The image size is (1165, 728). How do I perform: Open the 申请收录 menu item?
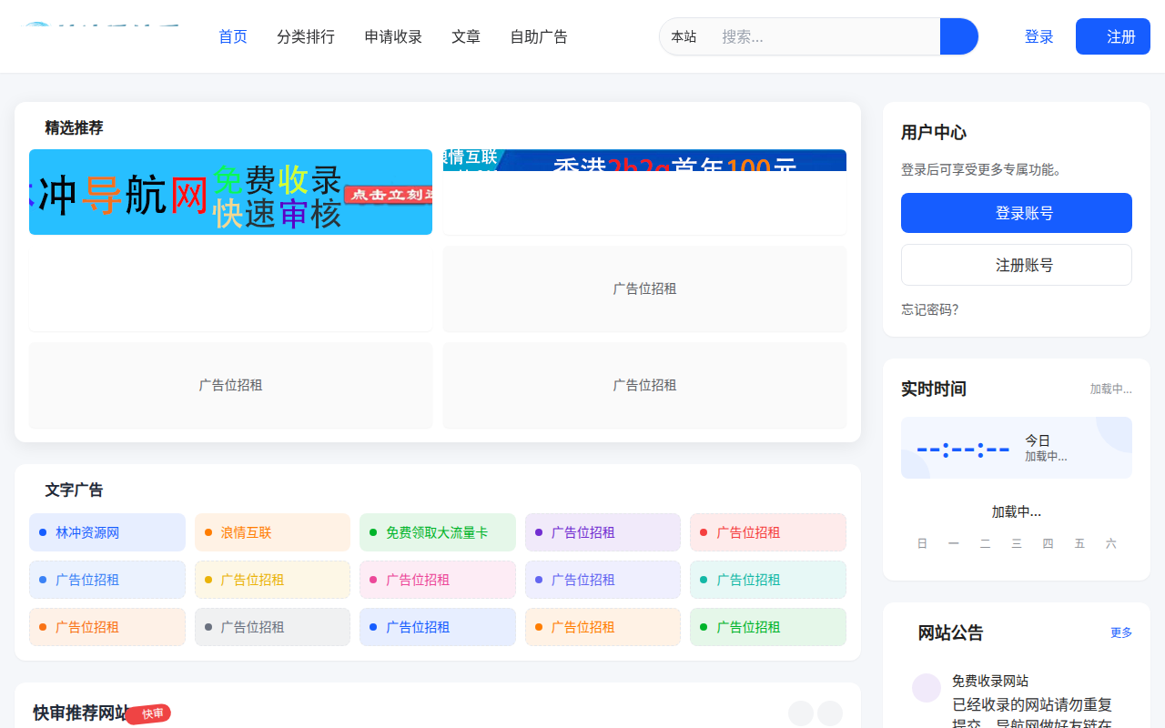[393, 36]
